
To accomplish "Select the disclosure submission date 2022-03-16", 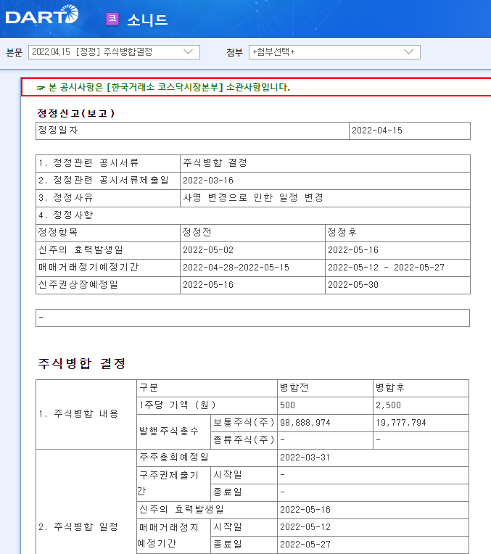I will (x=208, y=181).
